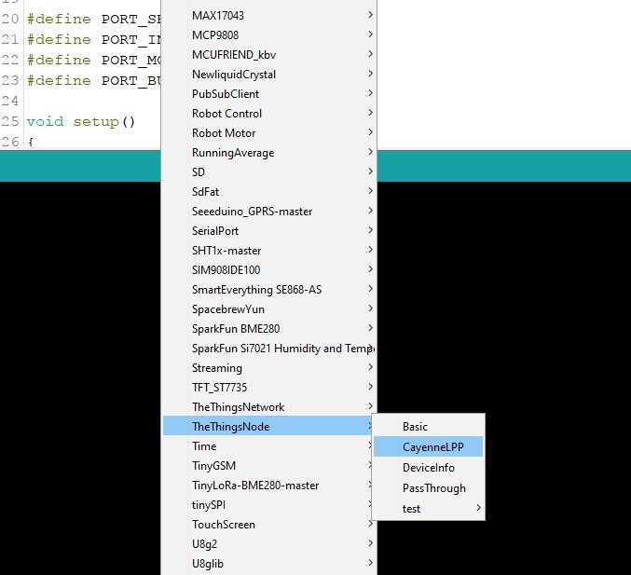Screen dimensions: 631x575
Task: Choose PubSubClient menu entry
Action: point(268,94)
